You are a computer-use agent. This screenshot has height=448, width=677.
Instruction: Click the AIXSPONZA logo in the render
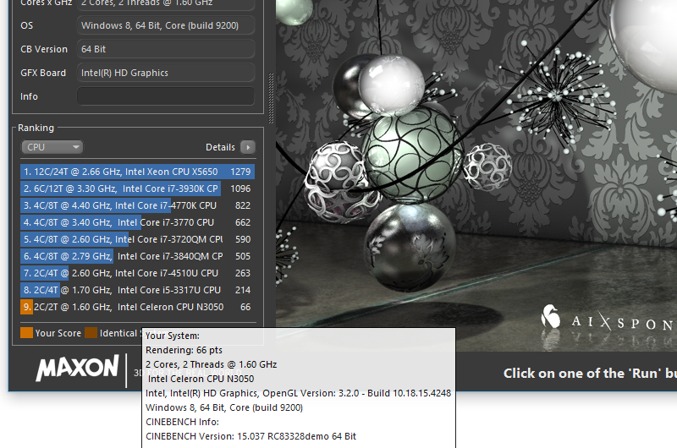pyautogui.click(x=608, y=320)
